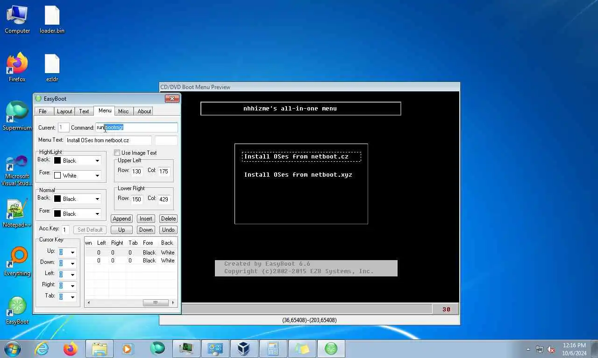The image size is (598, 358).
Task: Select the loader.bin file on desktop
Action: coord(52,20)
